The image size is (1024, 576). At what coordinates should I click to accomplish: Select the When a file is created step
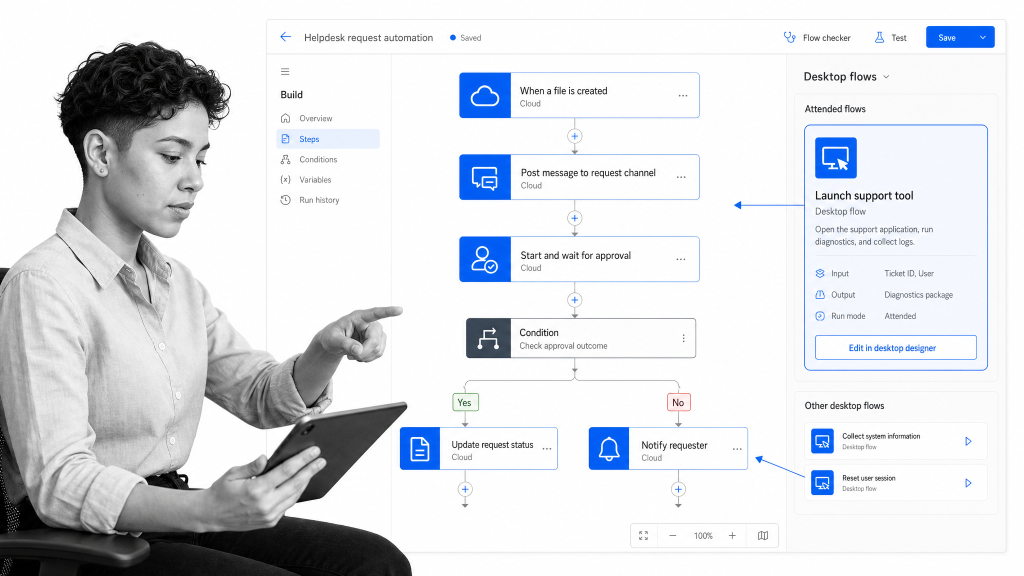click(579, 95)
